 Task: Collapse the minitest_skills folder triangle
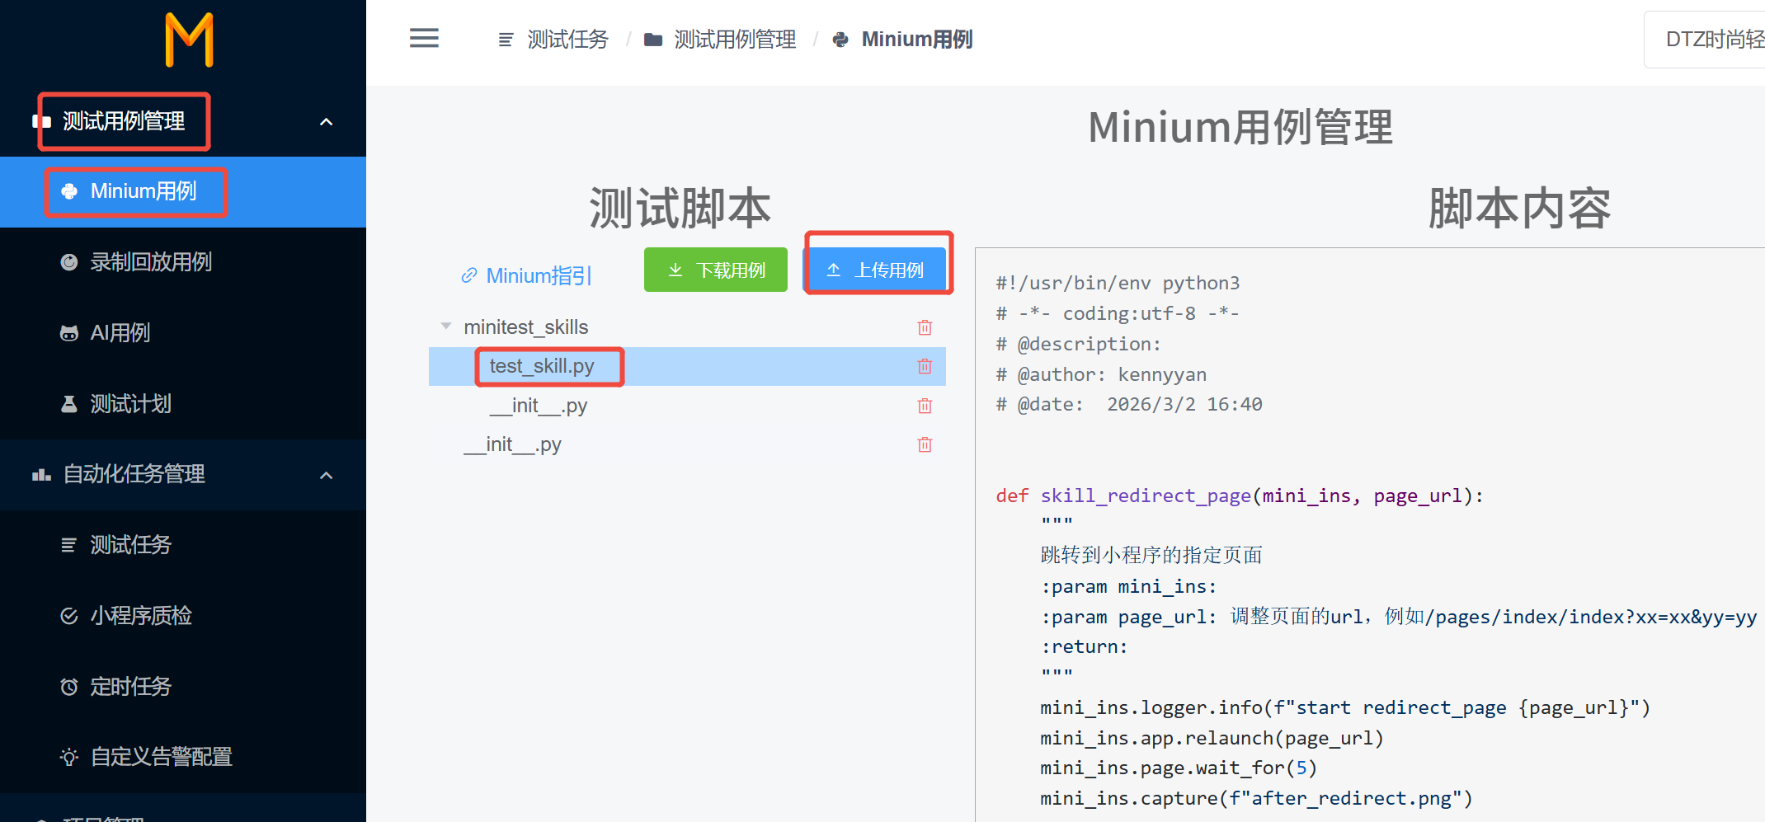pos(446,326)
